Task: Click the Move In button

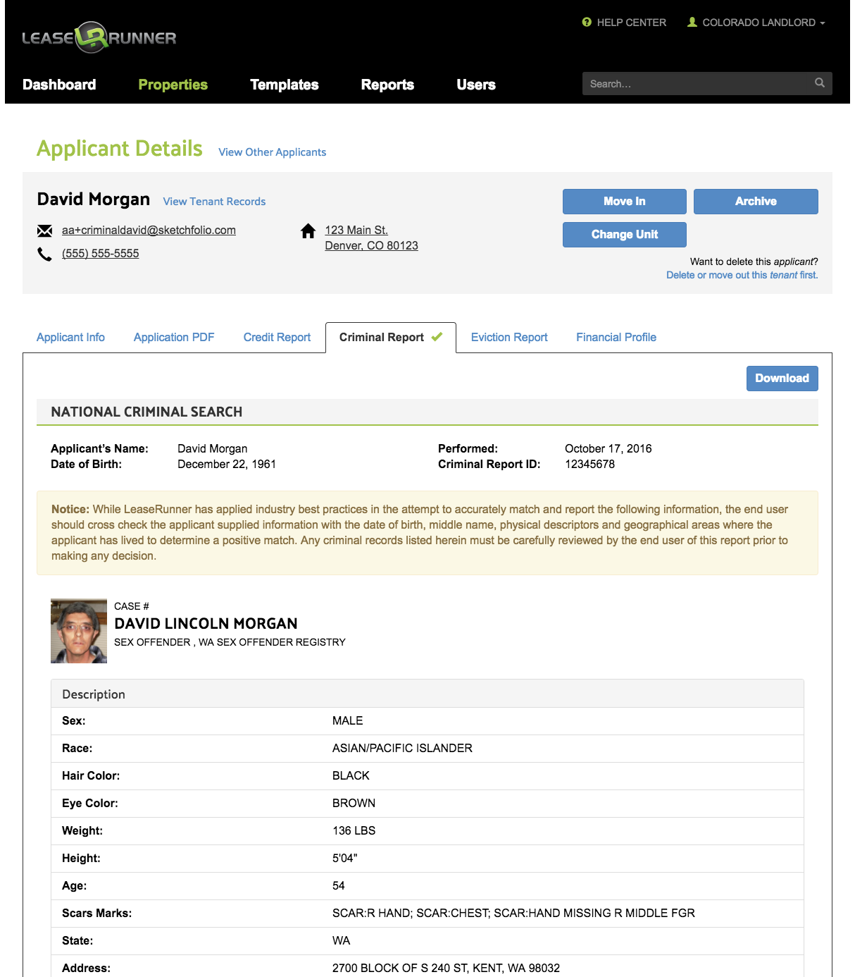Action: (624, 201)
